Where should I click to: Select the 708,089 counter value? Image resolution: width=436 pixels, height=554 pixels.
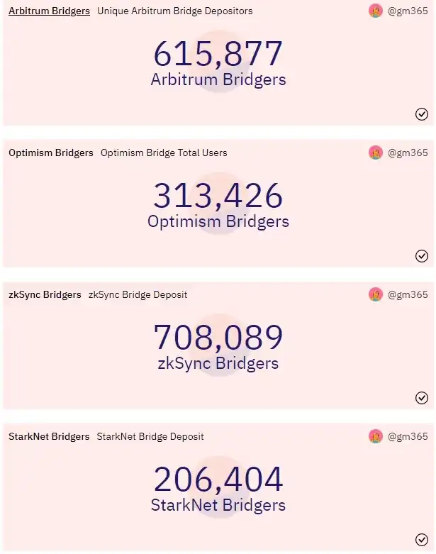click(x=218, y=337)
